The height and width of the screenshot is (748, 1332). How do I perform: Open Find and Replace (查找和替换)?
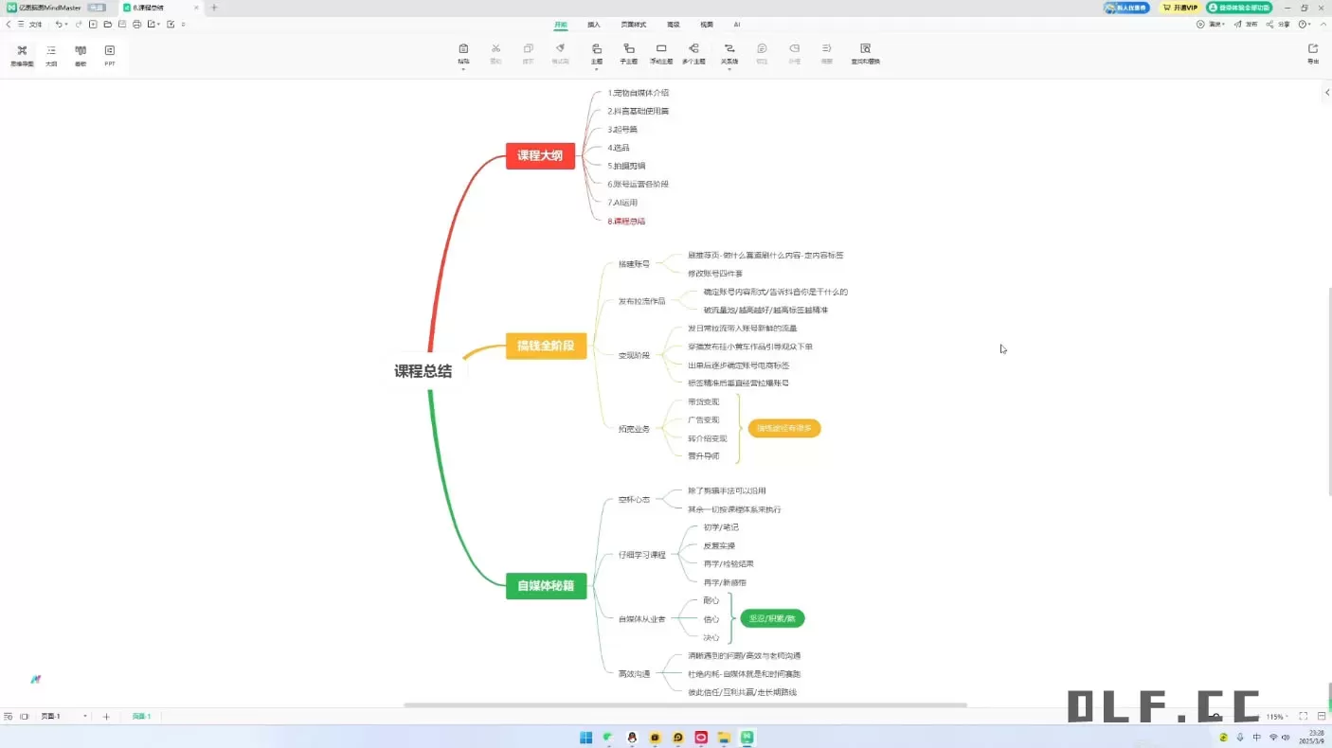pyautogui.click(x=865, y=53)
